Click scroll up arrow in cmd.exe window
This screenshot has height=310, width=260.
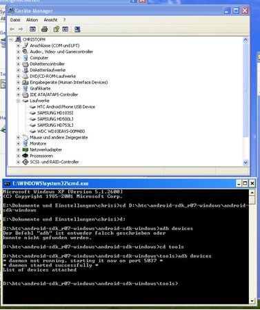(252, 193)
